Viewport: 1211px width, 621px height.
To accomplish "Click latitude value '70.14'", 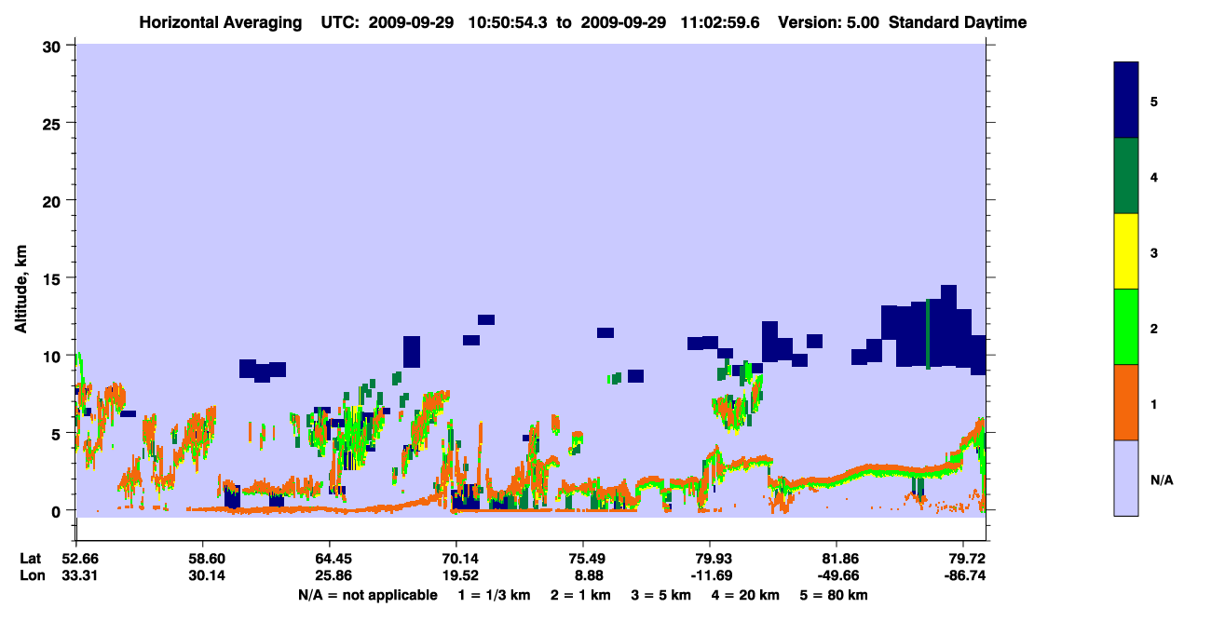I will [456, 559].
